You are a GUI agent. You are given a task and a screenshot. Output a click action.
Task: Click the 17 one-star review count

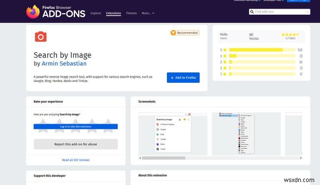[x=301, y=74]
